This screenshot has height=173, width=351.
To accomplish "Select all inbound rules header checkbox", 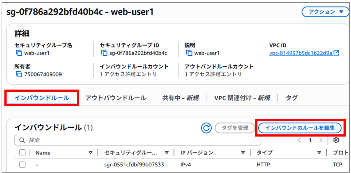I will coord(22,152).
